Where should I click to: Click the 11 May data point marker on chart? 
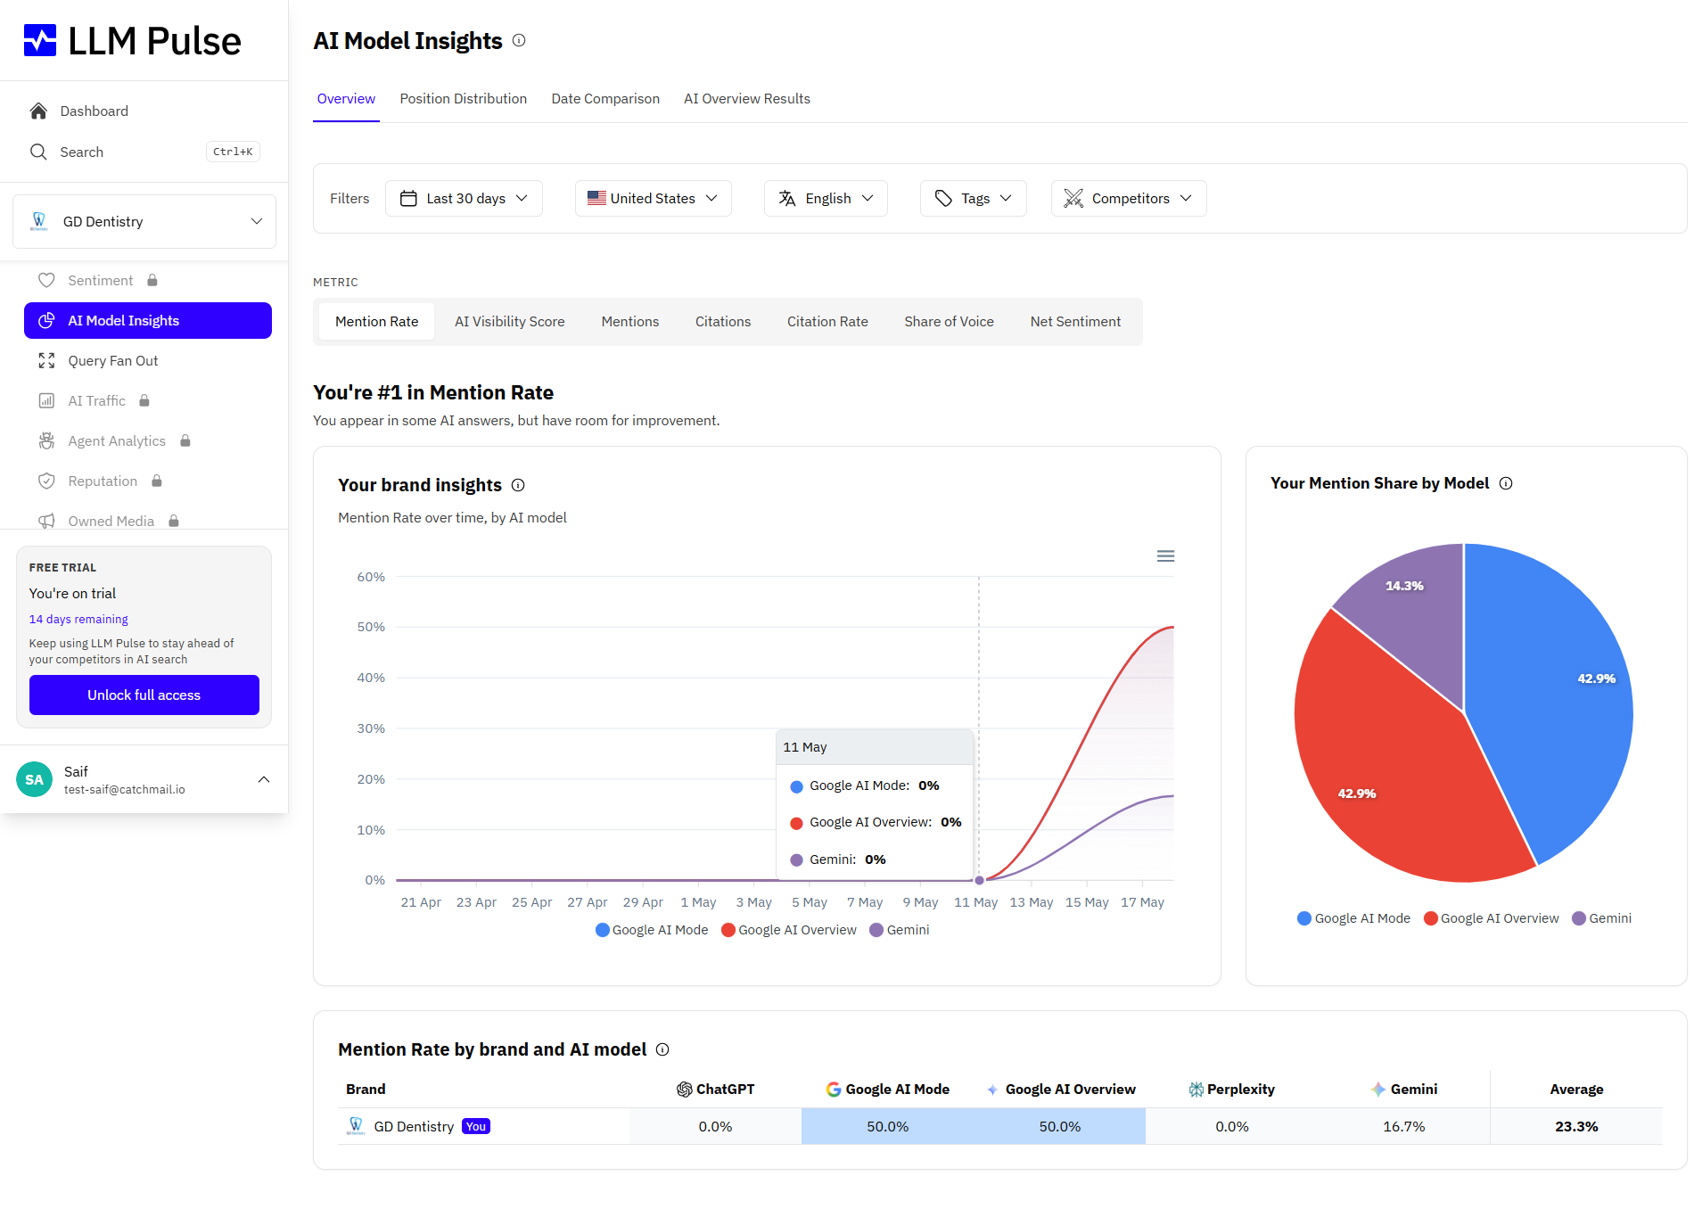979,880
